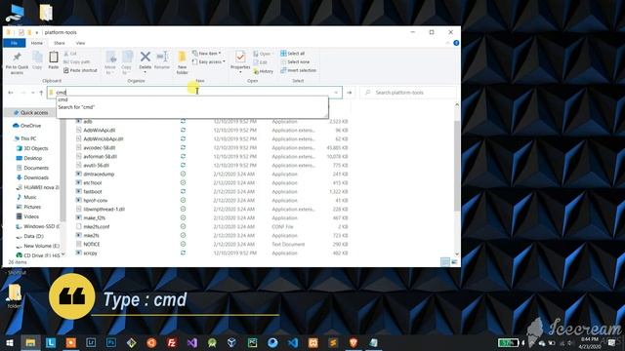The image size is (625, 351).
Task: Open Photoshop from the taskbar
Action: (x=111, y=342)
